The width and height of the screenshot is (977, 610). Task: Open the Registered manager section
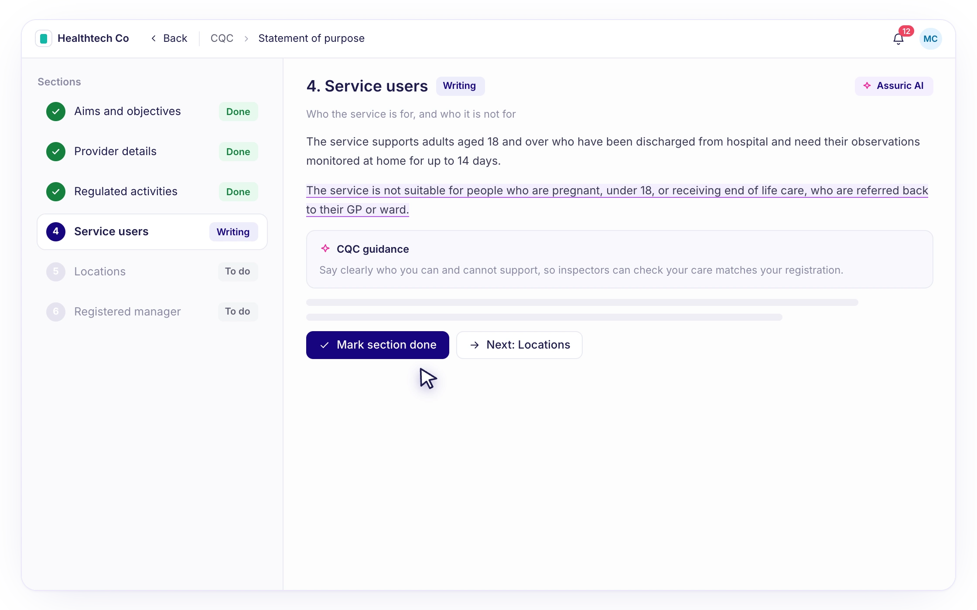[x=152, y=312]
